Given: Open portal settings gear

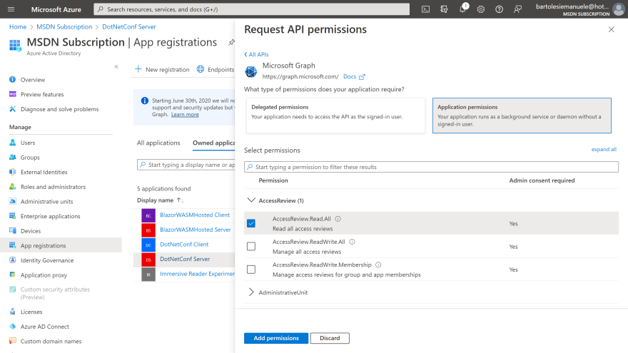Looking at the screenshot, I should point(480,9).
